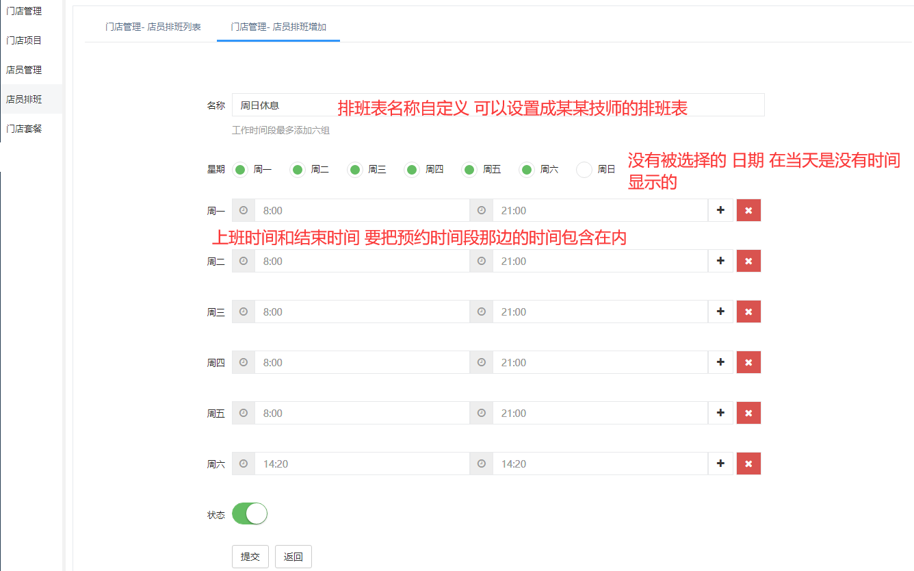Add a time slot to the 周三 row
This screenshot has width=914, height=571.
tap(720, 312)
